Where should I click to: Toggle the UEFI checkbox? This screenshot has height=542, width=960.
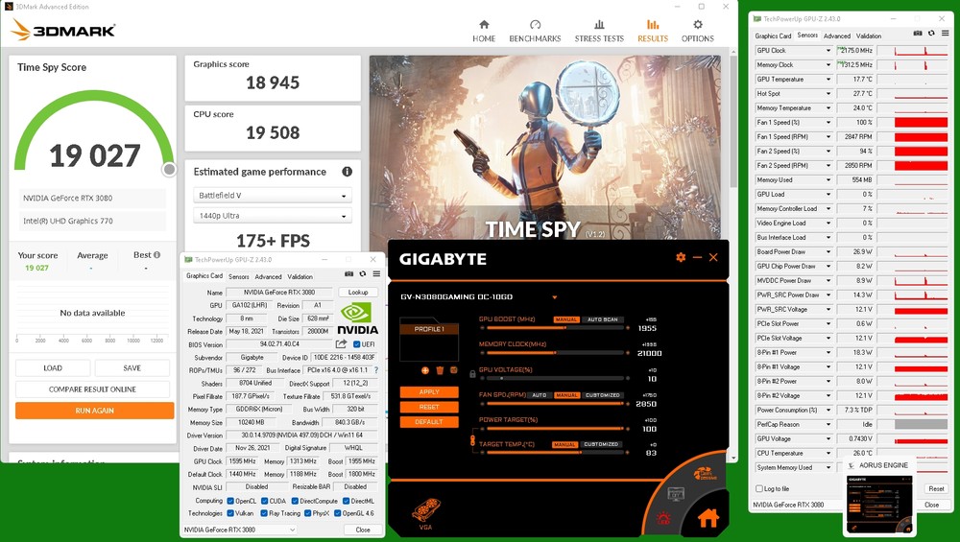[357, 344]
